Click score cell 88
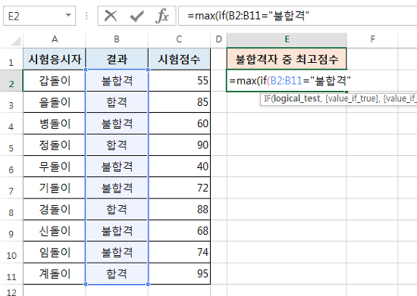Image resolution: width=417 pixels, height=296 pixels. tap(179, 210)
